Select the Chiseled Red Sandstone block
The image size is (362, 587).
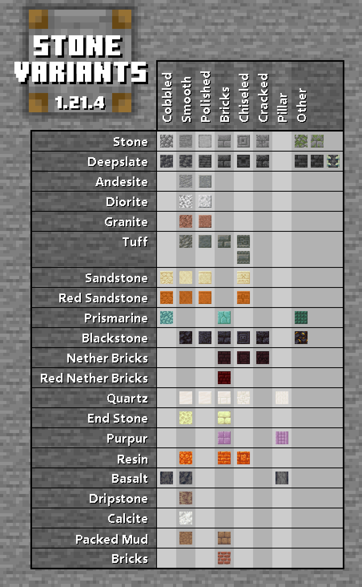click(x=243, y=298)
